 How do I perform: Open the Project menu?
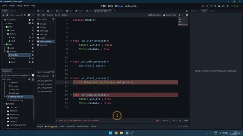click(11, 6)
